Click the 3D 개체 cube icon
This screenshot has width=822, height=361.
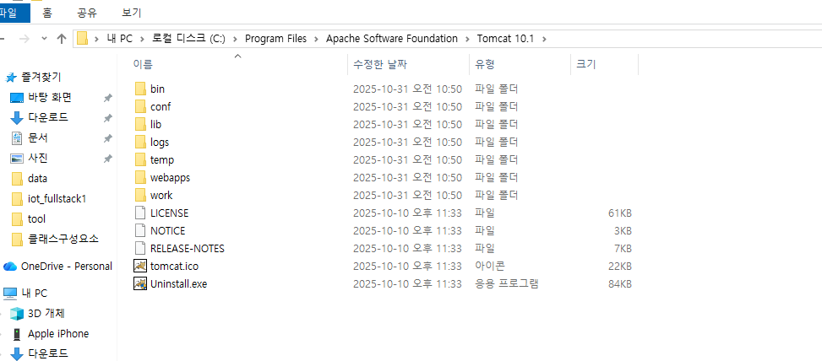pos(17,314)
